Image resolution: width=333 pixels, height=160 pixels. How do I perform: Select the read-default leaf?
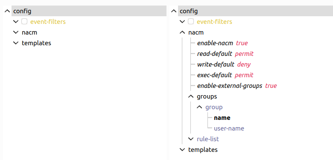pos(214,54)
